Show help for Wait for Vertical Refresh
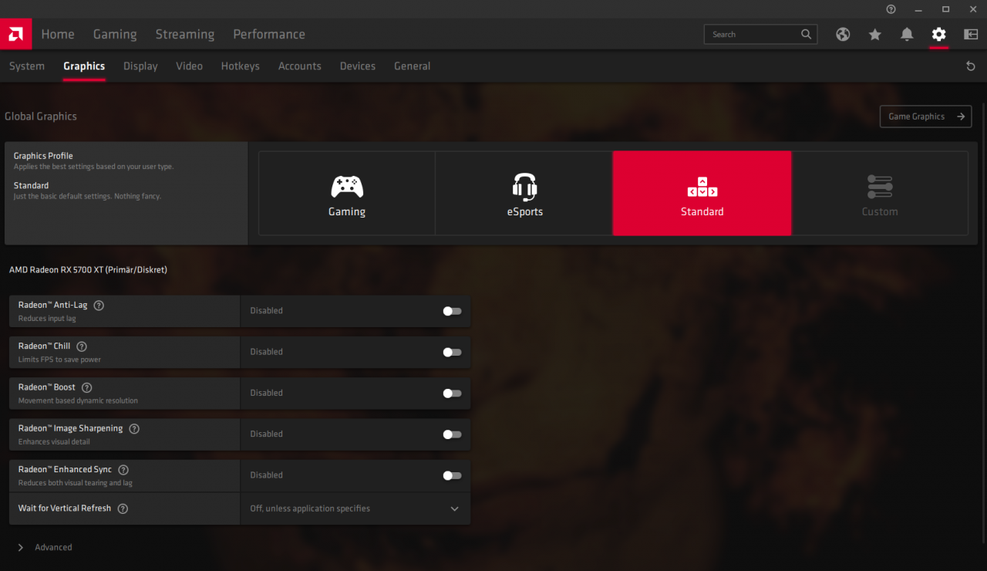Viewport: 987px width, 571px height. [x=123, y=508]
